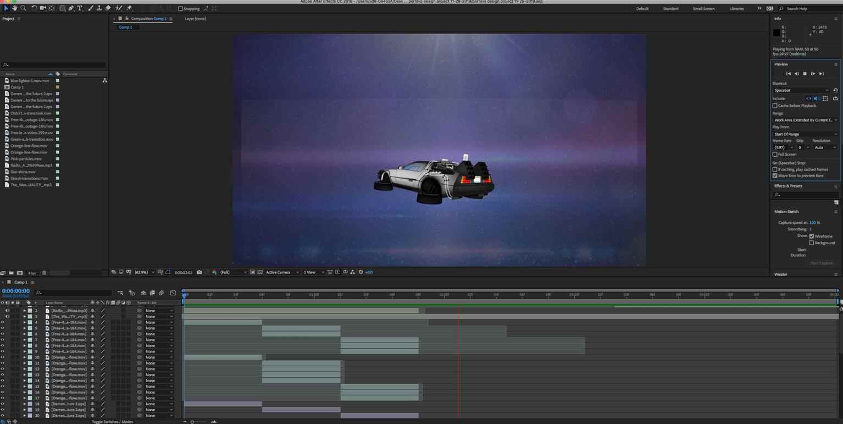The height and width of the screenshot is (424, 843).
Task: Open the Range dropdown in Preview
Action: coord(805,120)
